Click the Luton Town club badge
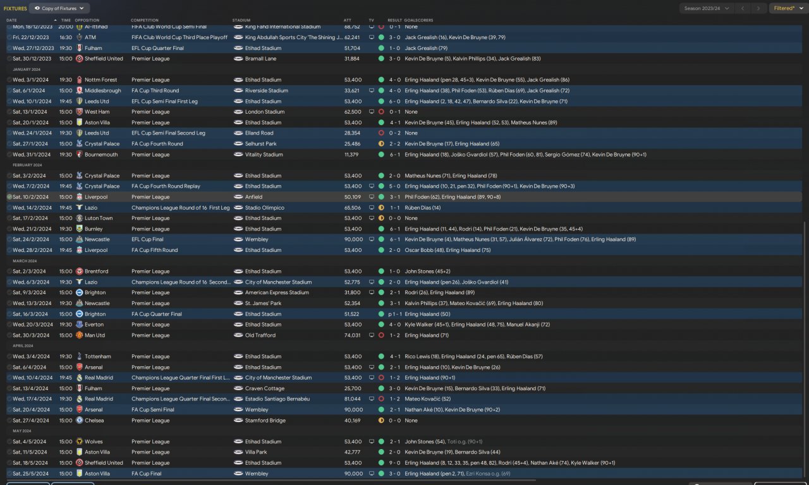The height and width of the screenshot is (485, 809). [x=79, y=219]
